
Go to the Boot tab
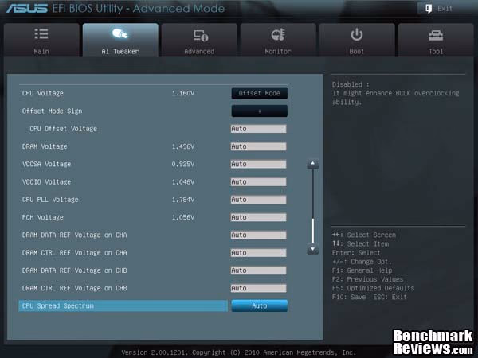pyautogui.click(x=357, y=41)
